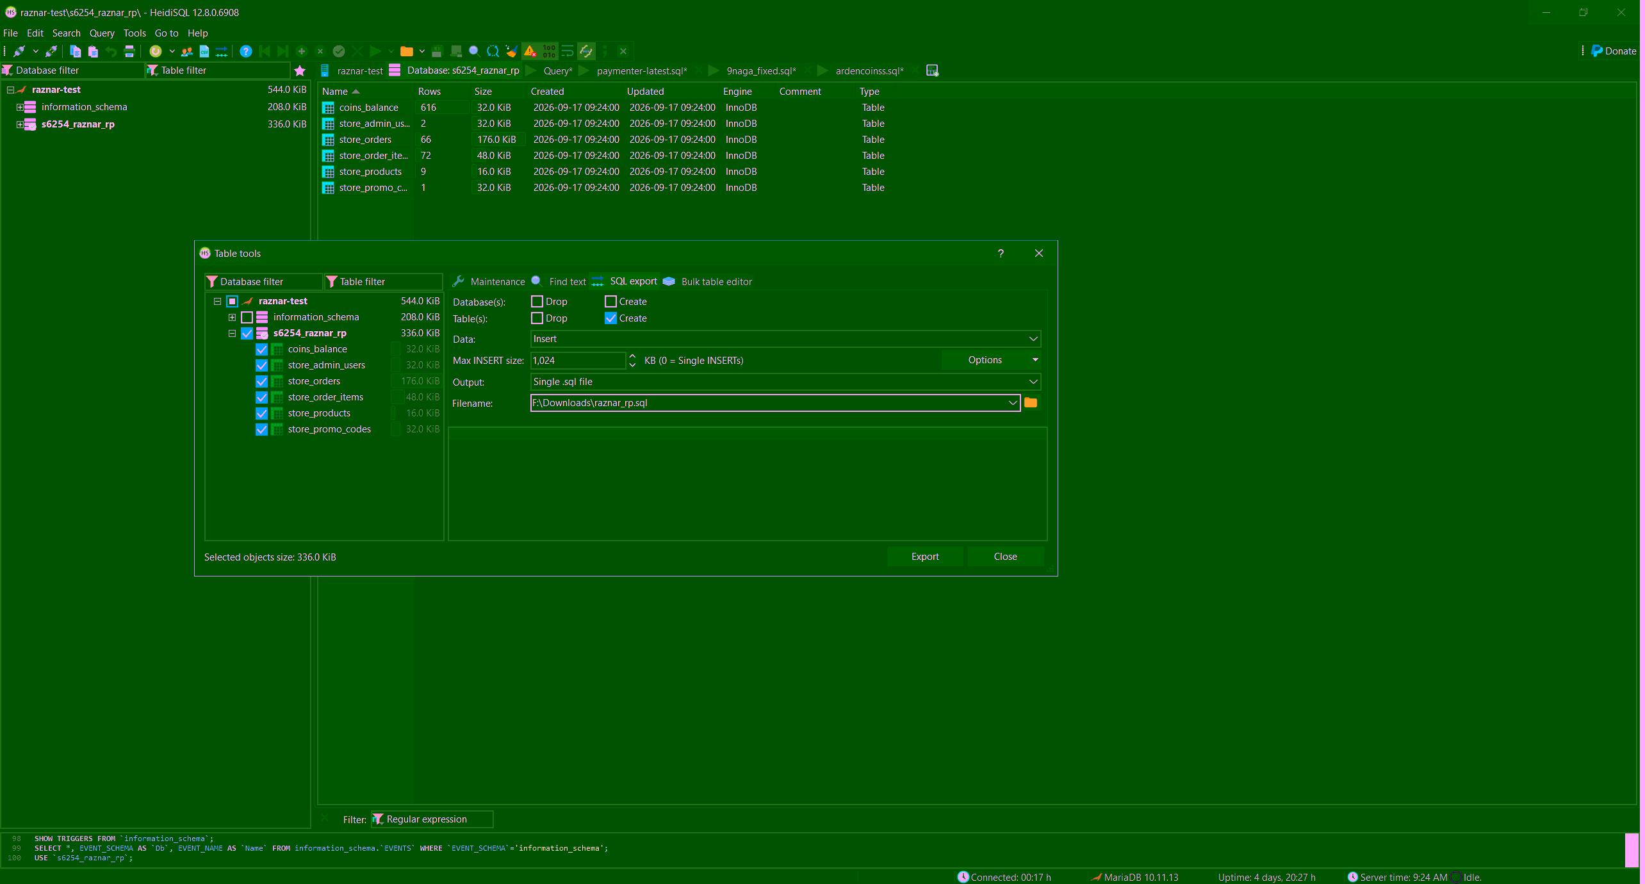Click the Database filter field in main window

click(x=72, y=70)
